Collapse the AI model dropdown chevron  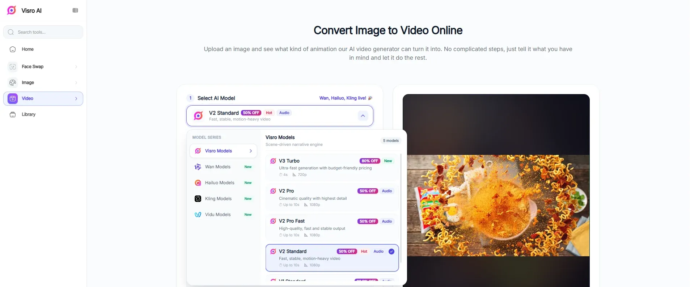pyautogui.click(x=363, y=116)
